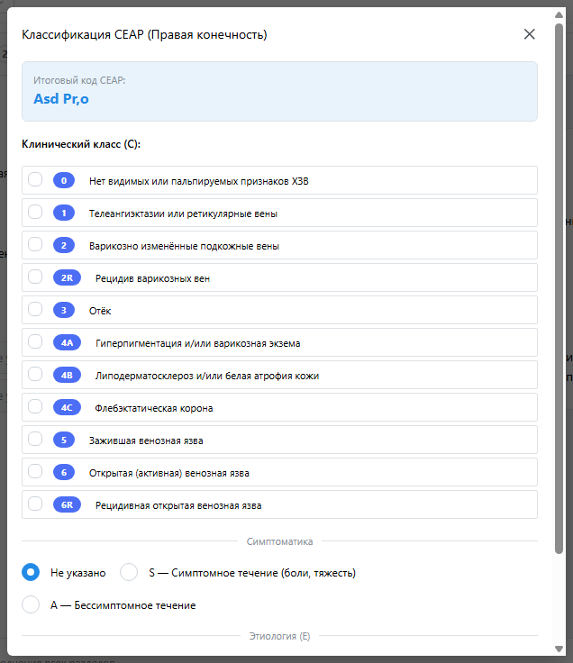Choose radio for Открытая (активная) венозная язва
The image size is (573, 663).
pos(35,471)
